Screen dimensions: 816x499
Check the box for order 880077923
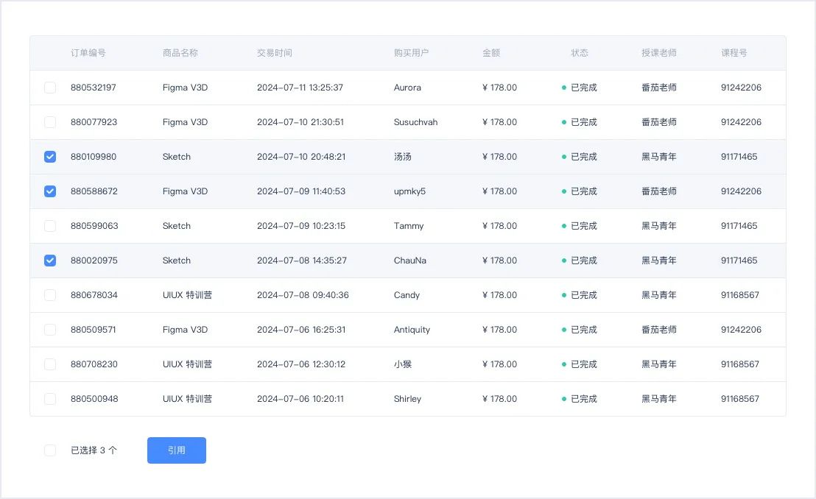pos(50,122)
